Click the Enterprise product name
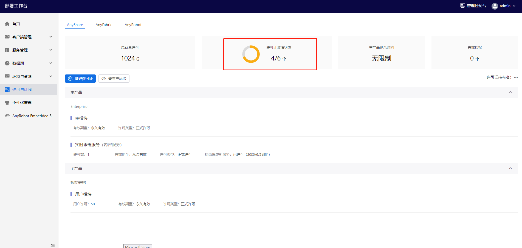Image resolution: width=522 pixels, height=248 pixels. (79, 106)
